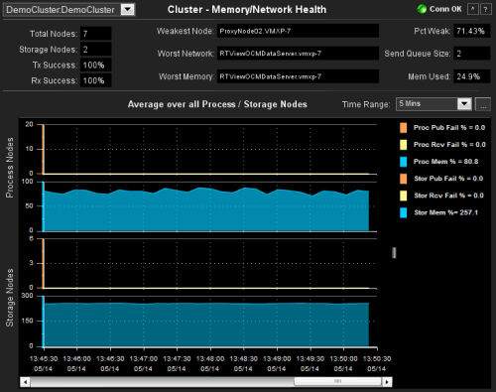This screenshot has width=496, height=392.
Task: Click the Stor Rcv Fail % = 0.0 legend label
Action: pos(448,196)
